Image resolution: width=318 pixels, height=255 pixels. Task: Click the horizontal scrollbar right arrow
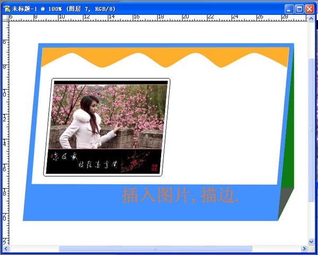[304, 249]
